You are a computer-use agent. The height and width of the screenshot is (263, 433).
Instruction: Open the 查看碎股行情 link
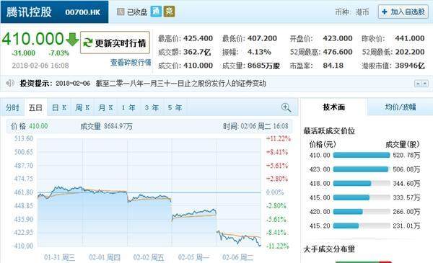(x=131, y=63)
